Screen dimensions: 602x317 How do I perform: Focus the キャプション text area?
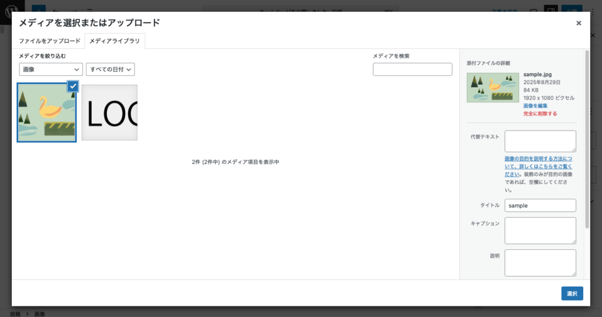click(x=540, y=231)
